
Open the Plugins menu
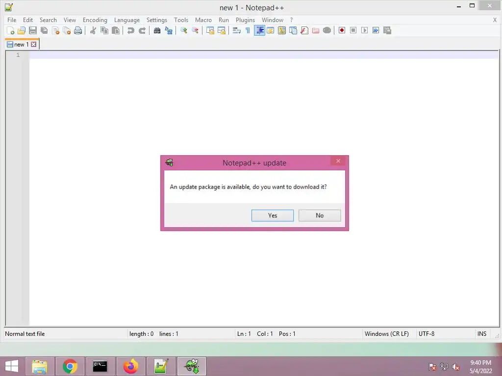tap(245, 20)
